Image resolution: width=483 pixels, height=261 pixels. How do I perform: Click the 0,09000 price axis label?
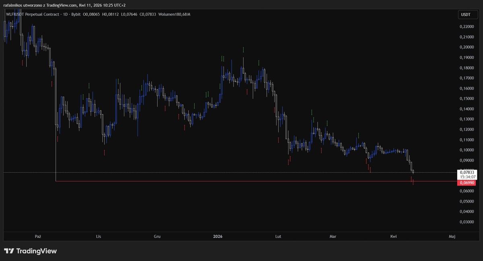pos(466,160)
